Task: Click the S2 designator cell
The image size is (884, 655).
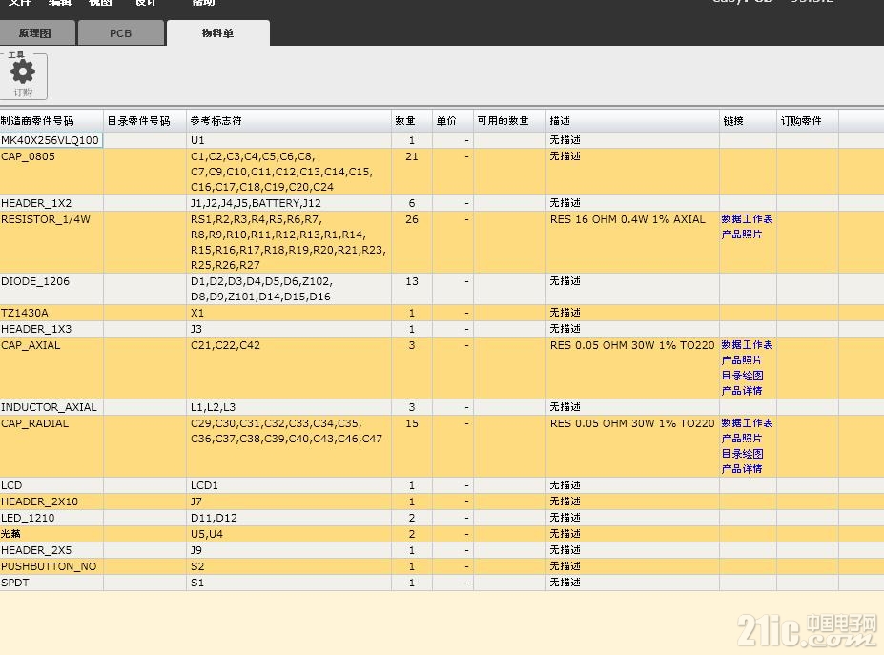Action: pyautogui.click(x=289, y=566)
